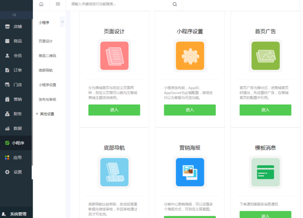Open 门店 section in sidebar
The width and height of the screenshot is (303, 218).
(x=16, y=85)
